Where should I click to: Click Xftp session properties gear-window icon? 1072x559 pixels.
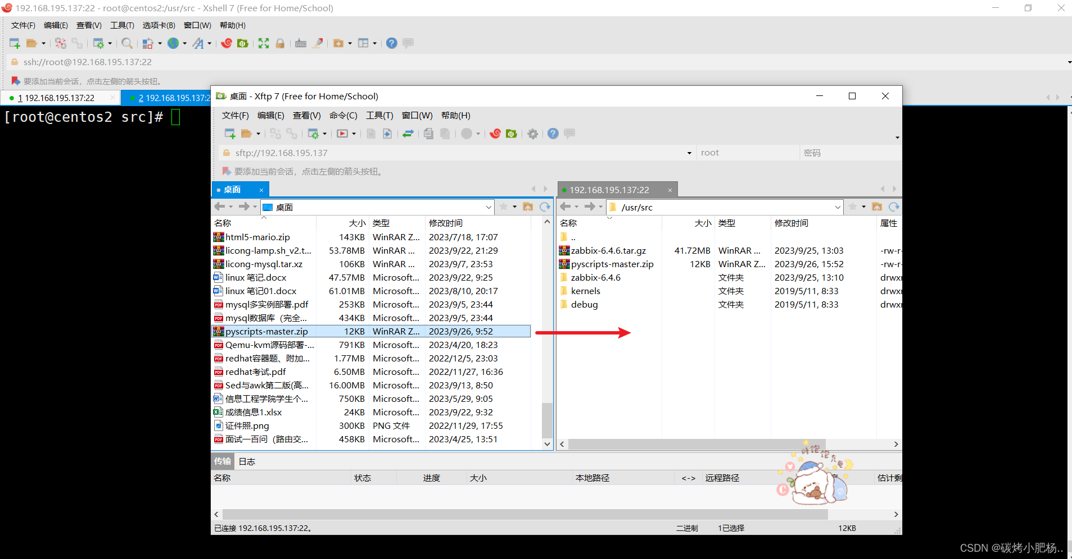[313, 134]
